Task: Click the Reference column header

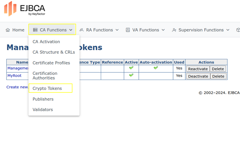Action: tap(112, 62)
